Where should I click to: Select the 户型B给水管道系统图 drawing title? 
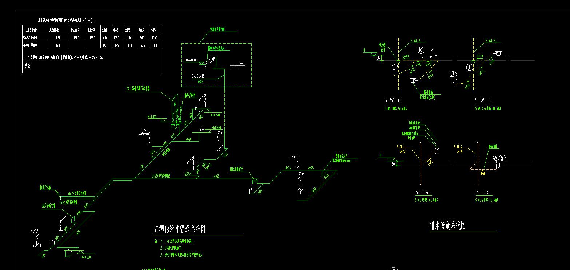[180, 229]
